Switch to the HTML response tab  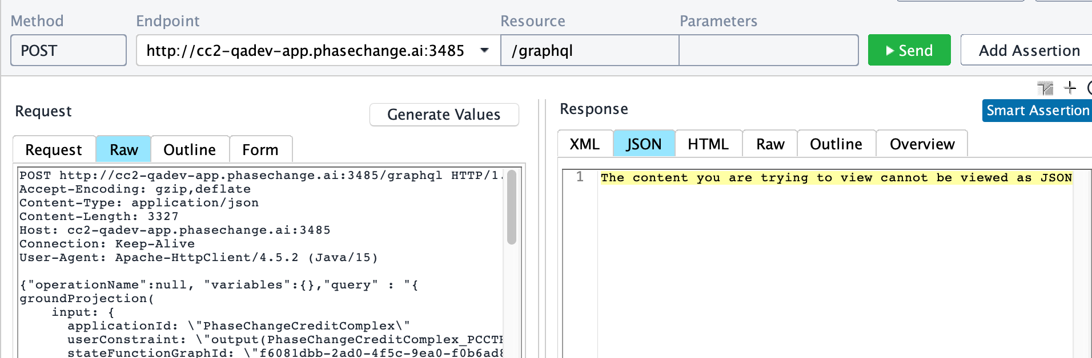tap(708, 144)
